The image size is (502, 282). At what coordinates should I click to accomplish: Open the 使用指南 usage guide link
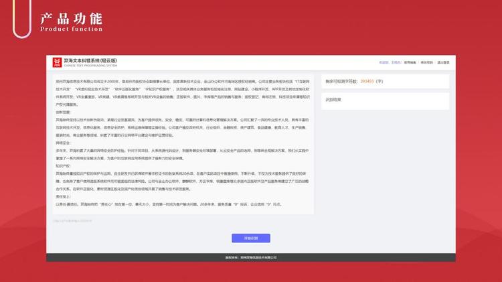[410, 62]
